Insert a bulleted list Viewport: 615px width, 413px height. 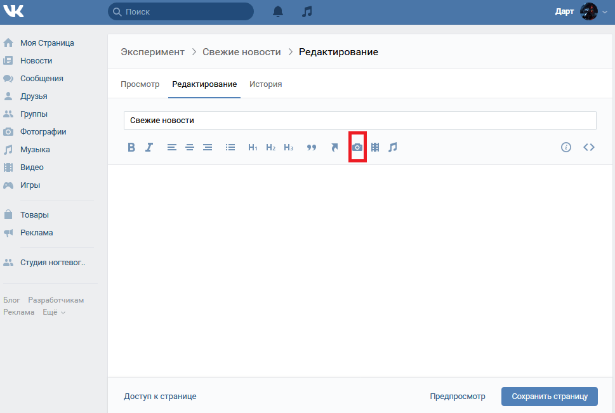pos(230,147)
